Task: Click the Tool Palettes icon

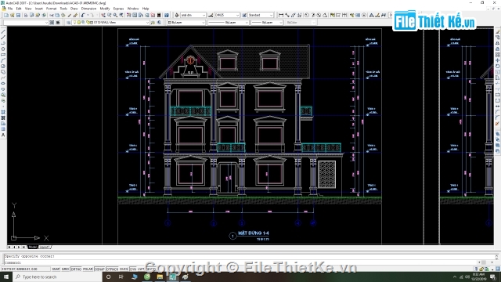Action: tap(141, 15)
